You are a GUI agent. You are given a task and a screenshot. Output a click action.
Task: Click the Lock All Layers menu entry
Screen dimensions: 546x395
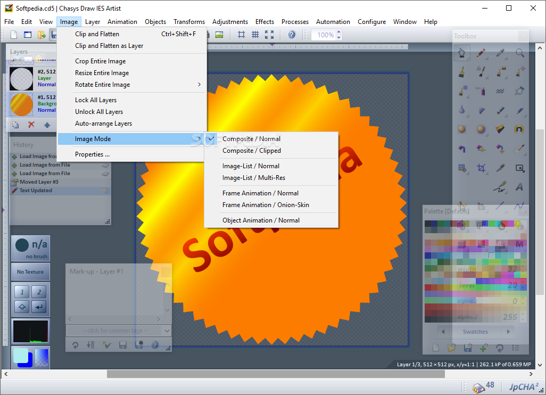tap(131, 100)
